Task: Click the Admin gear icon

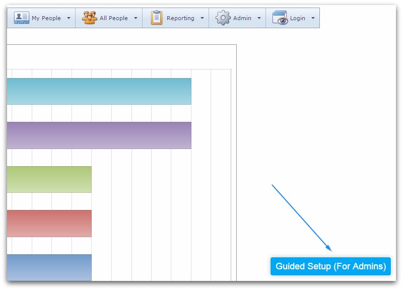Action: tap(223, 18)
